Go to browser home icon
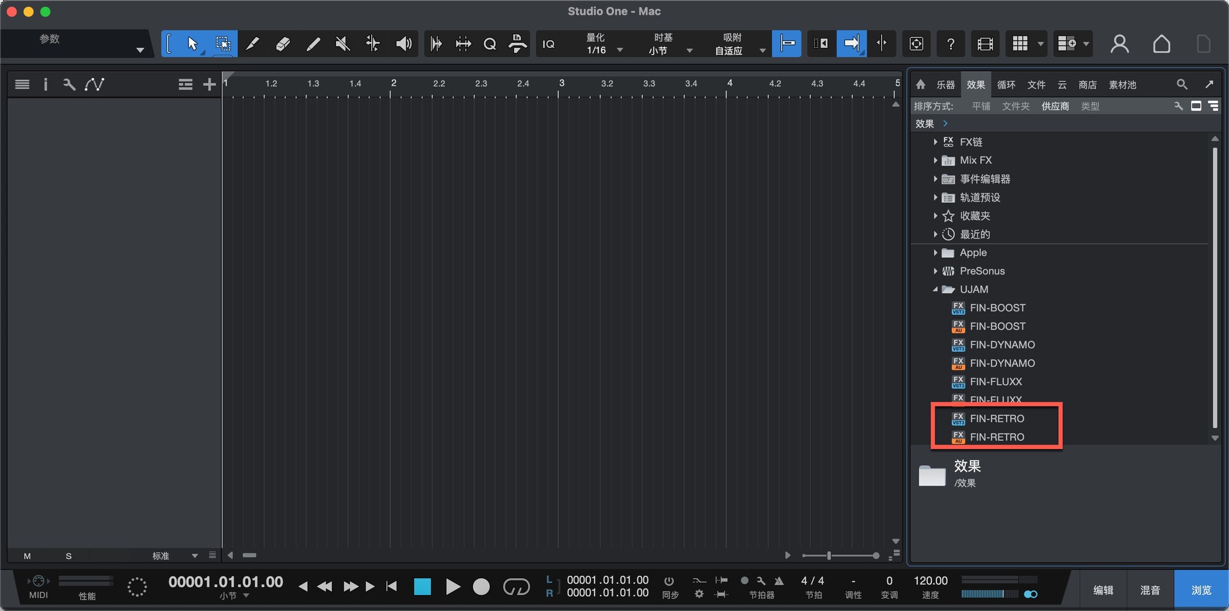 920,84
